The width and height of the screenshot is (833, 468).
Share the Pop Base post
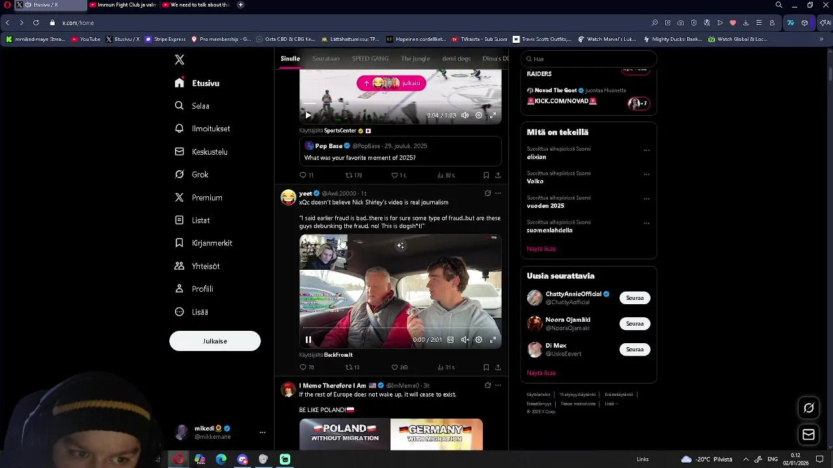498,175
